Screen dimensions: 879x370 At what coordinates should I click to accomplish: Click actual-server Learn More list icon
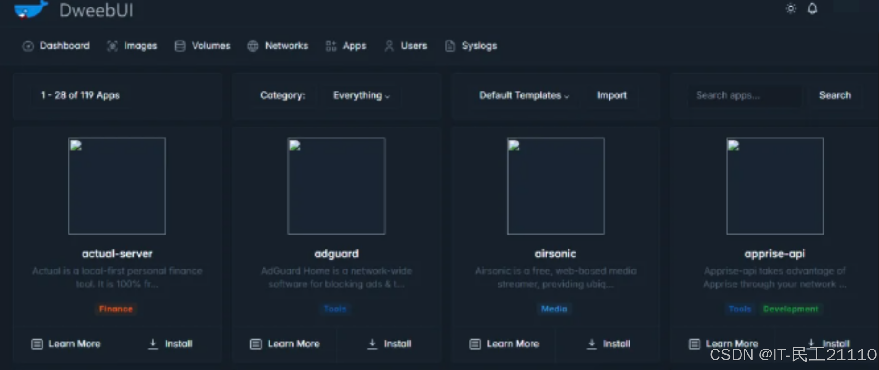tap(37, 344)
